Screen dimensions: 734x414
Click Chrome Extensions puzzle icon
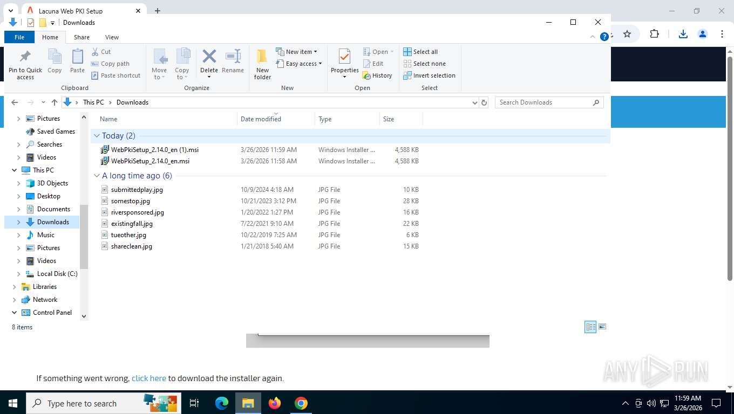coord(654,34)
